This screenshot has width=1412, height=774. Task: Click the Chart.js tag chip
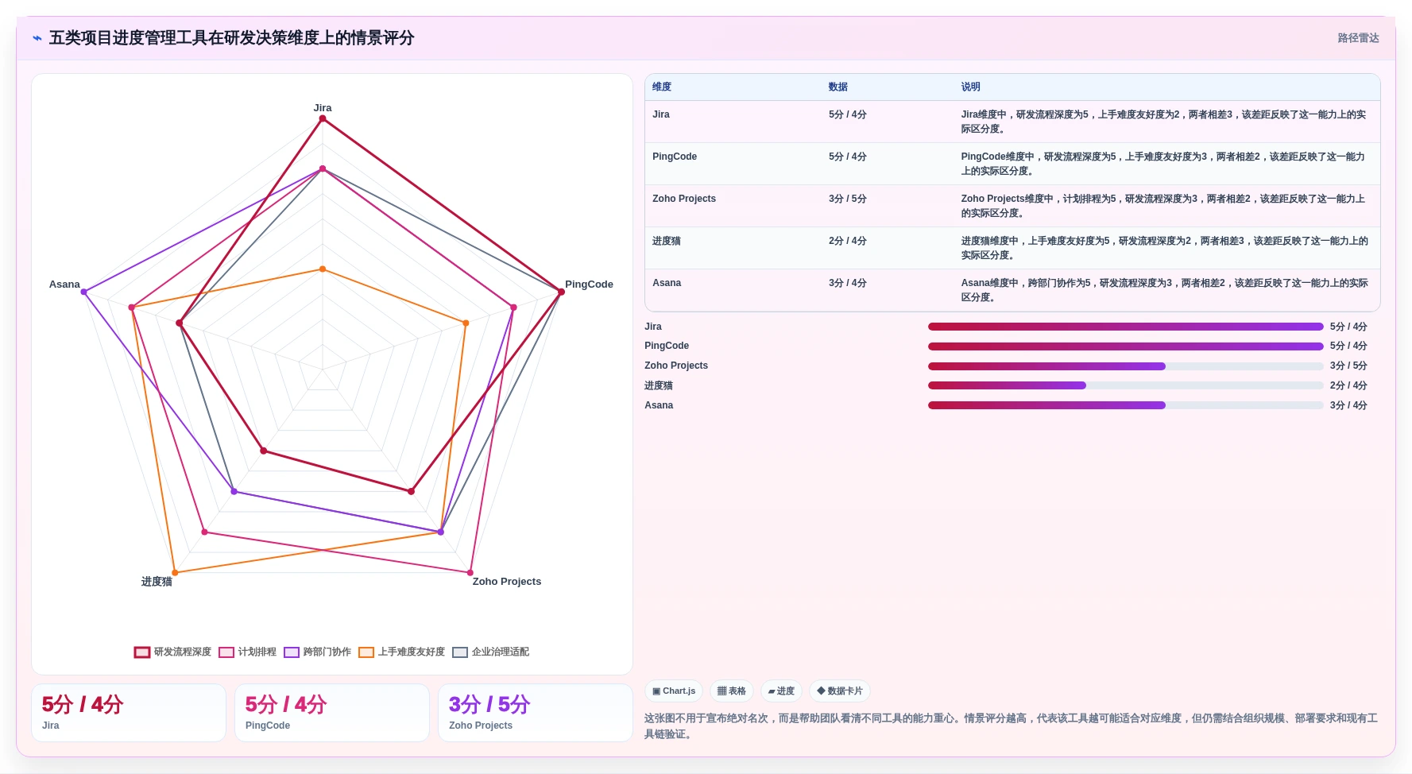[674, 691]
